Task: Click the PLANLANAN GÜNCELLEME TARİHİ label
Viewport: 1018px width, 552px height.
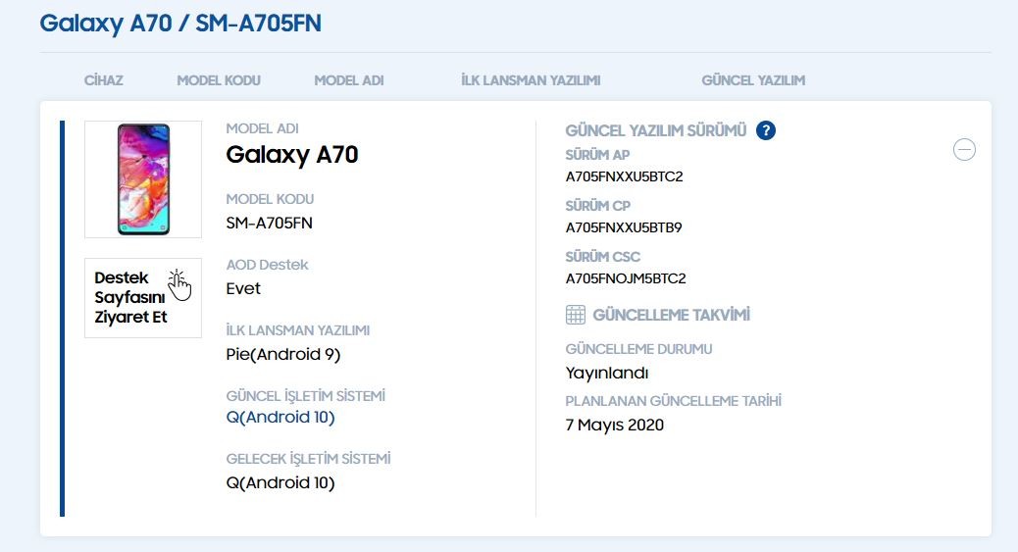Action: pyautogui.click(x=673, y=401)
